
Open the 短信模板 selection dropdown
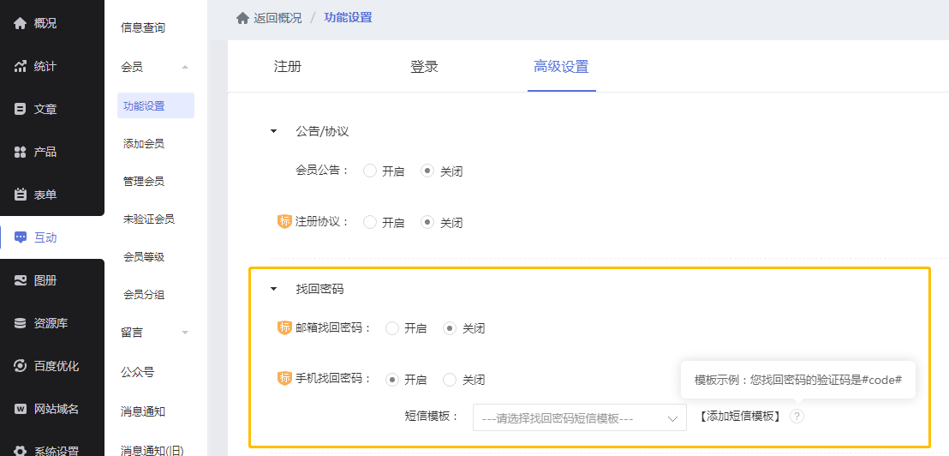tap(579, 417)
